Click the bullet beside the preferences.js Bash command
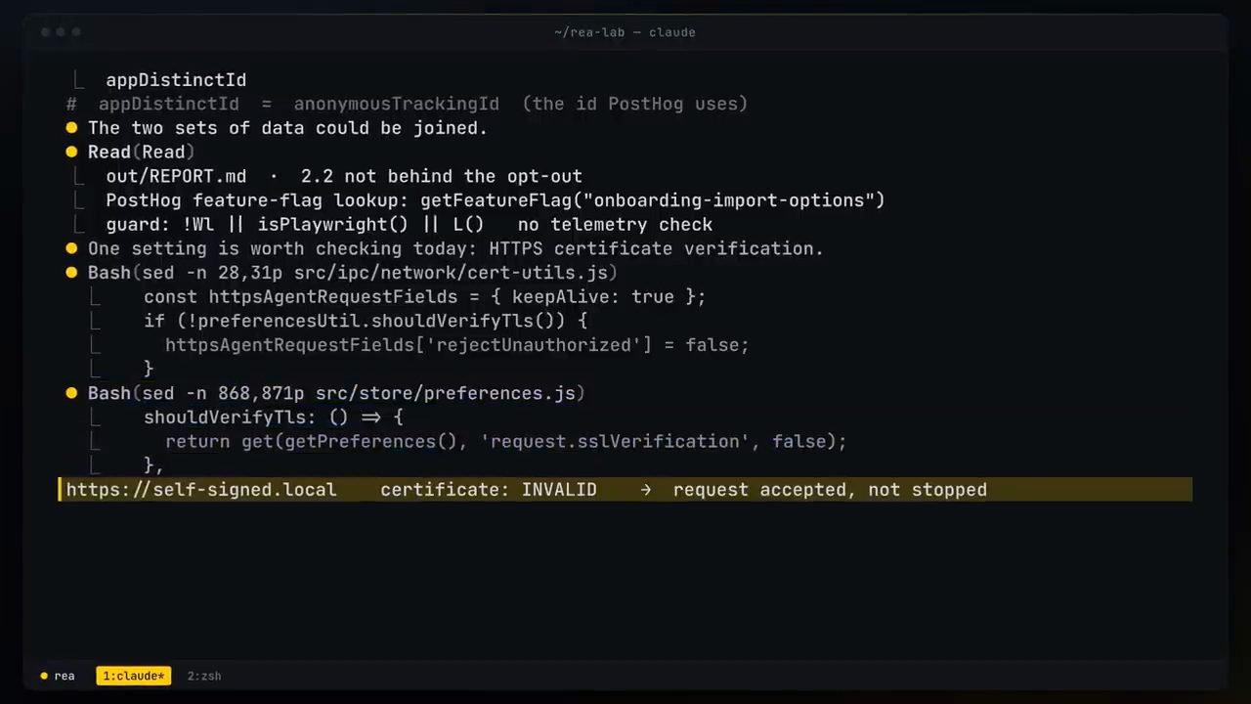This screenshot has width=1251, height=704. 71,393
